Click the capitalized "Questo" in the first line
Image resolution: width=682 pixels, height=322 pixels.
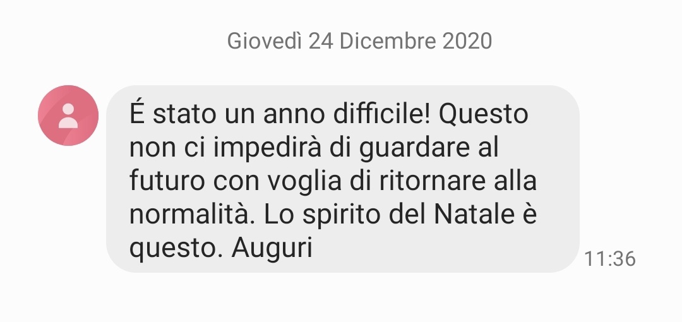[x=483, y=114]
